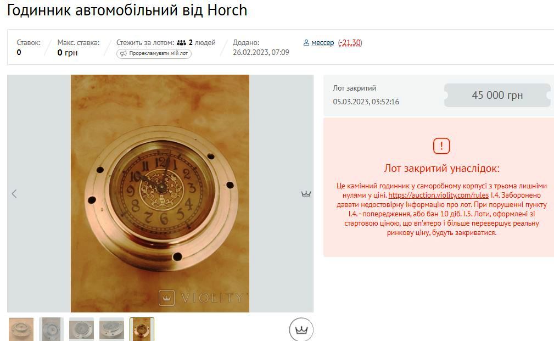Click the red exclamation warning icon

pyautogui.click(x=441, y=146)
